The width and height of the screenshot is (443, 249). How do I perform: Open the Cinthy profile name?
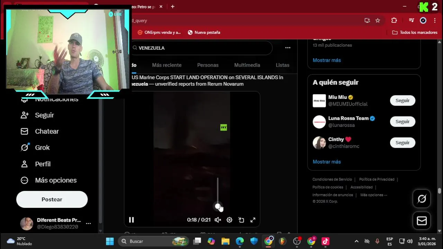point(336,139)
